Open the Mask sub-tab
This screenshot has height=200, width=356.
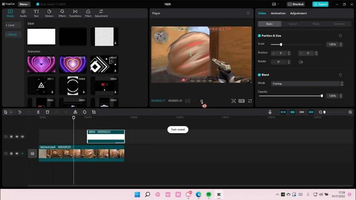(x=316, y=24)
